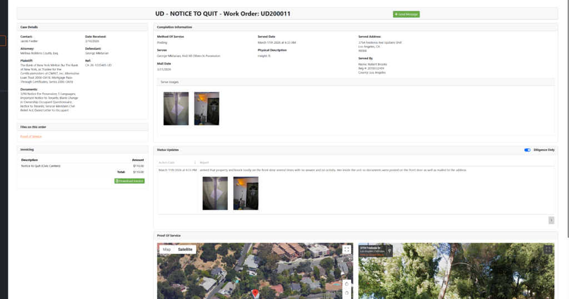The height and width of the screenshot is (299, 569).
Task: Open first serve image thumbnail
Action: coord(176,109)
